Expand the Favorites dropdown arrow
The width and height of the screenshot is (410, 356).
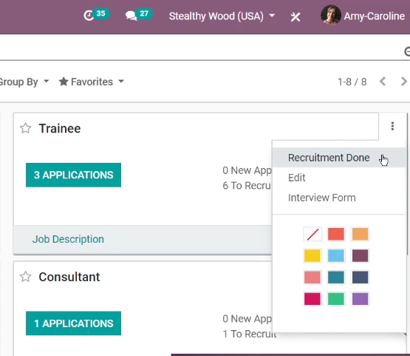coord(121,81)
